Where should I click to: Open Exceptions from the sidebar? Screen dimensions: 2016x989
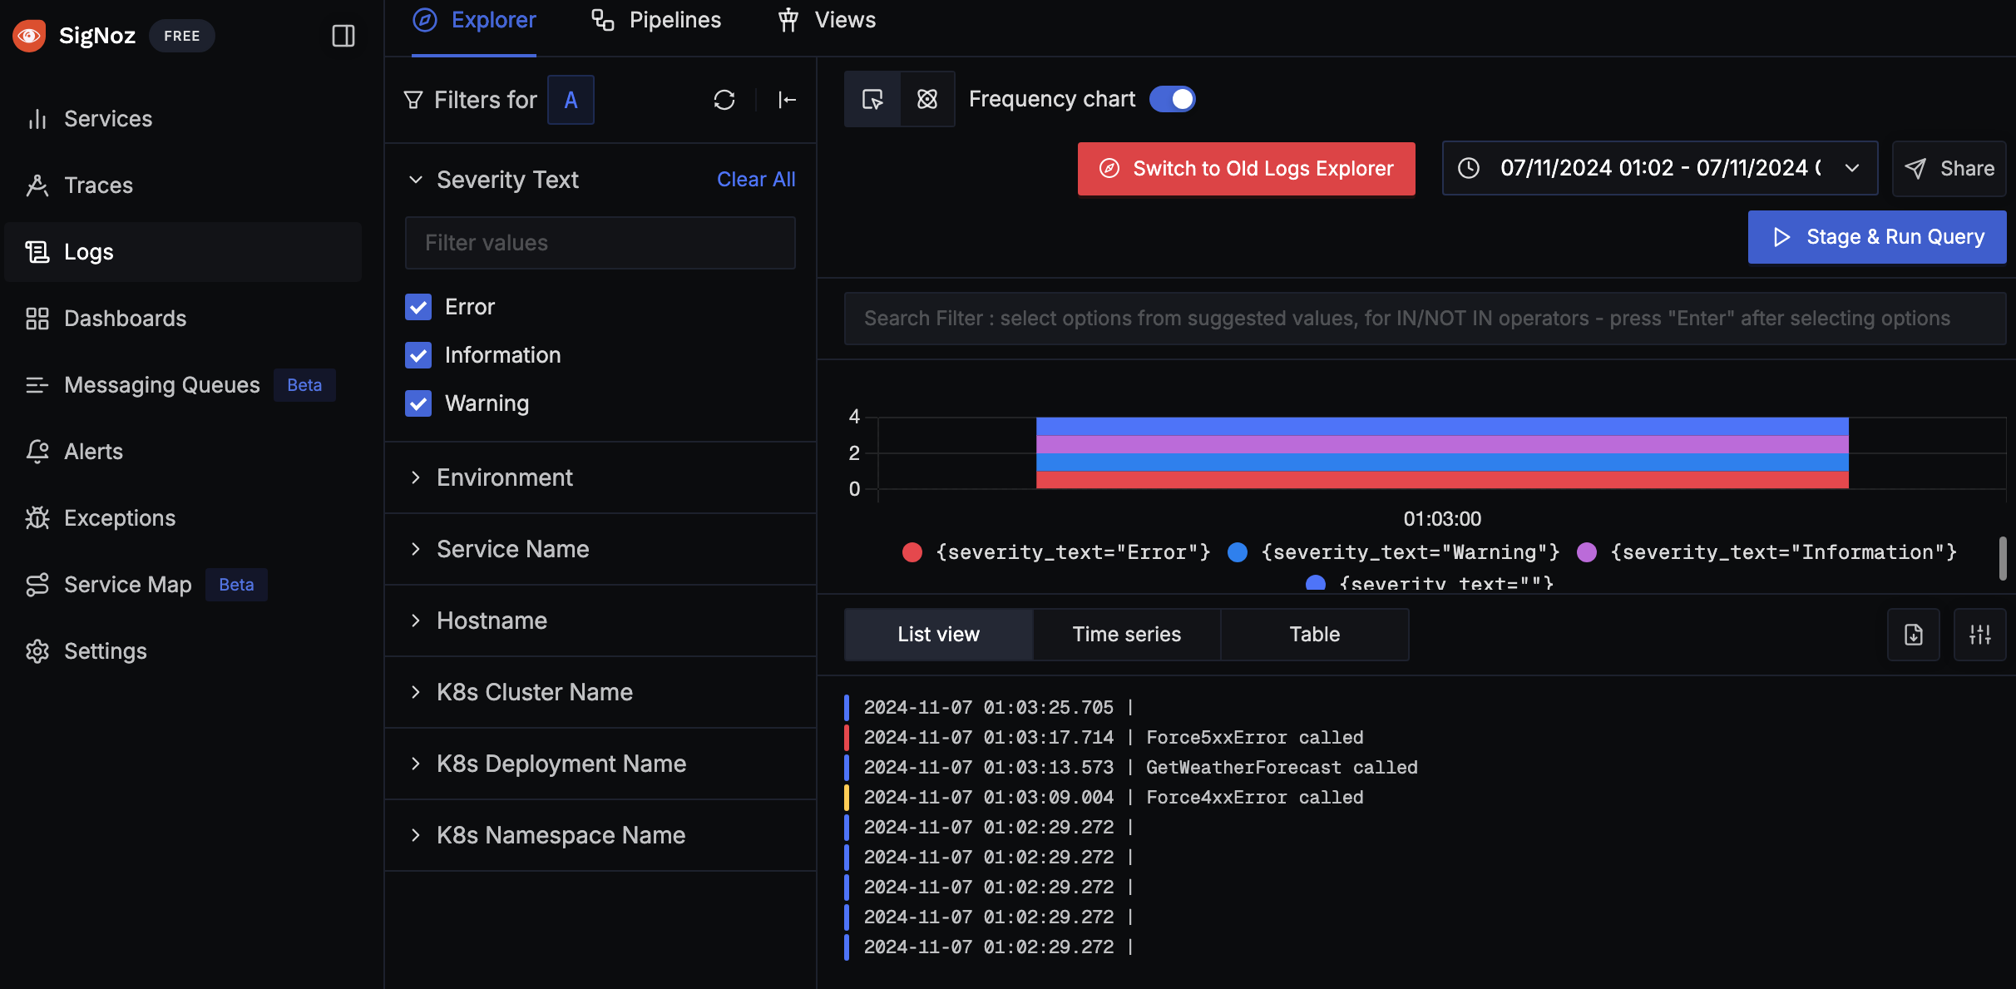(x=120, y=518)
